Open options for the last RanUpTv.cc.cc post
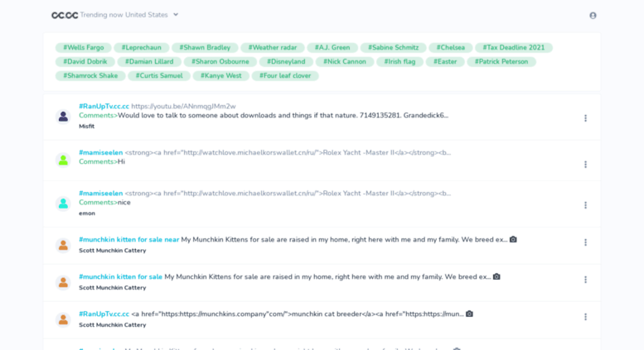 (585, 317)
